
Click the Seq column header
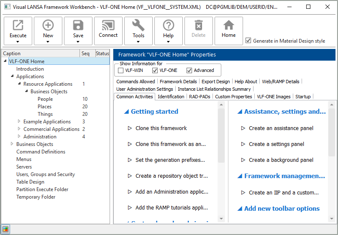[x=87, y=54]
